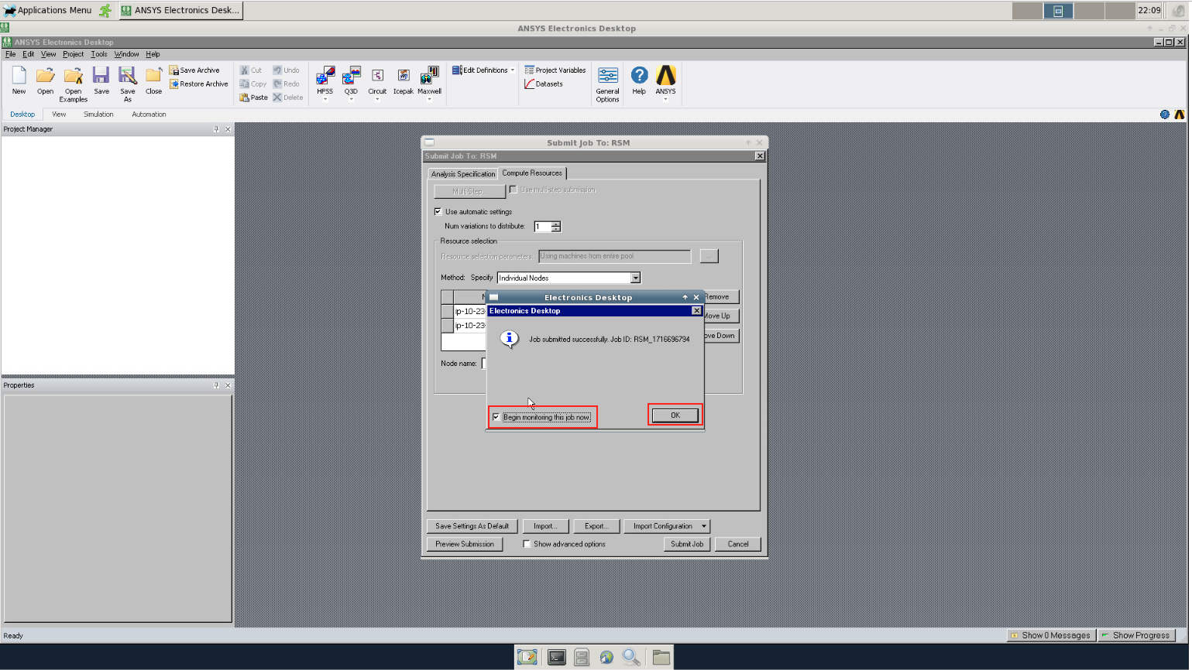Screen dimensions: 1192x670
Task: Expand the arrow below Q3D
Action: pos(352,99)
